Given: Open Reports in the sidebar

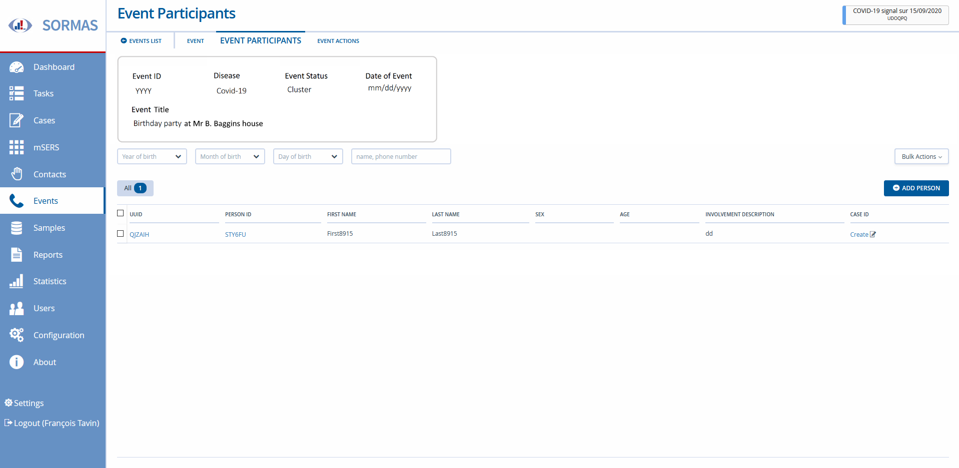Looking at the screenshot, I should [x=53, y=255].
